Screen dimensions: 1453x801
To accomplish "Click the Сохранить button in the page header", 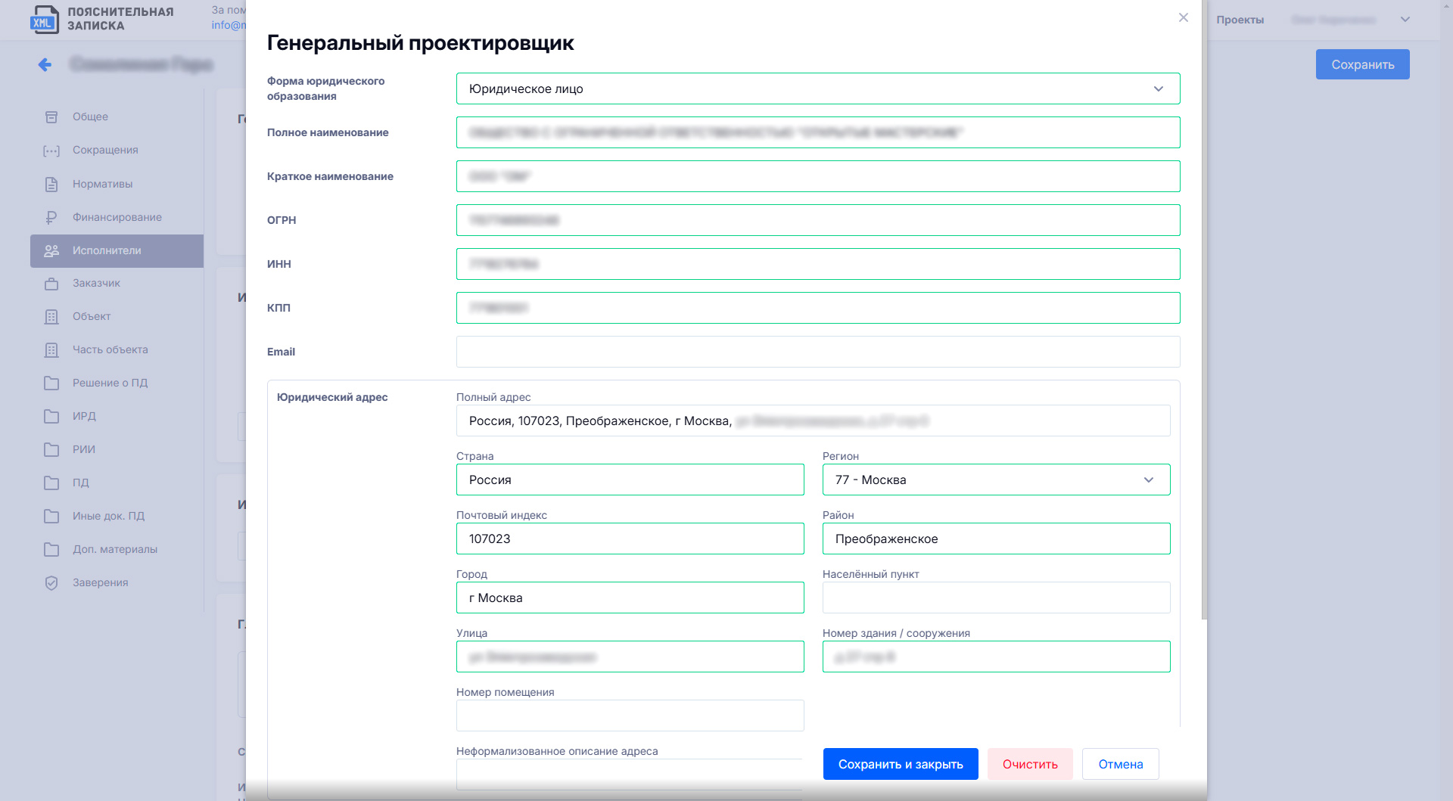I will click(x=1363, y=64).
